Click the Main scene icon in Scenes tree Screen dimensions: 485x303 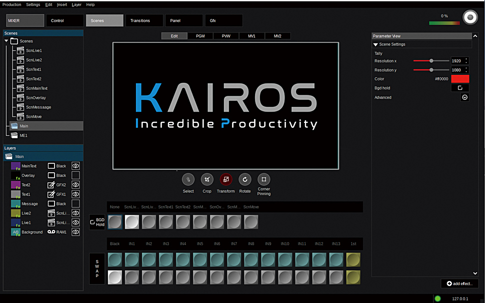coord(14,126)
